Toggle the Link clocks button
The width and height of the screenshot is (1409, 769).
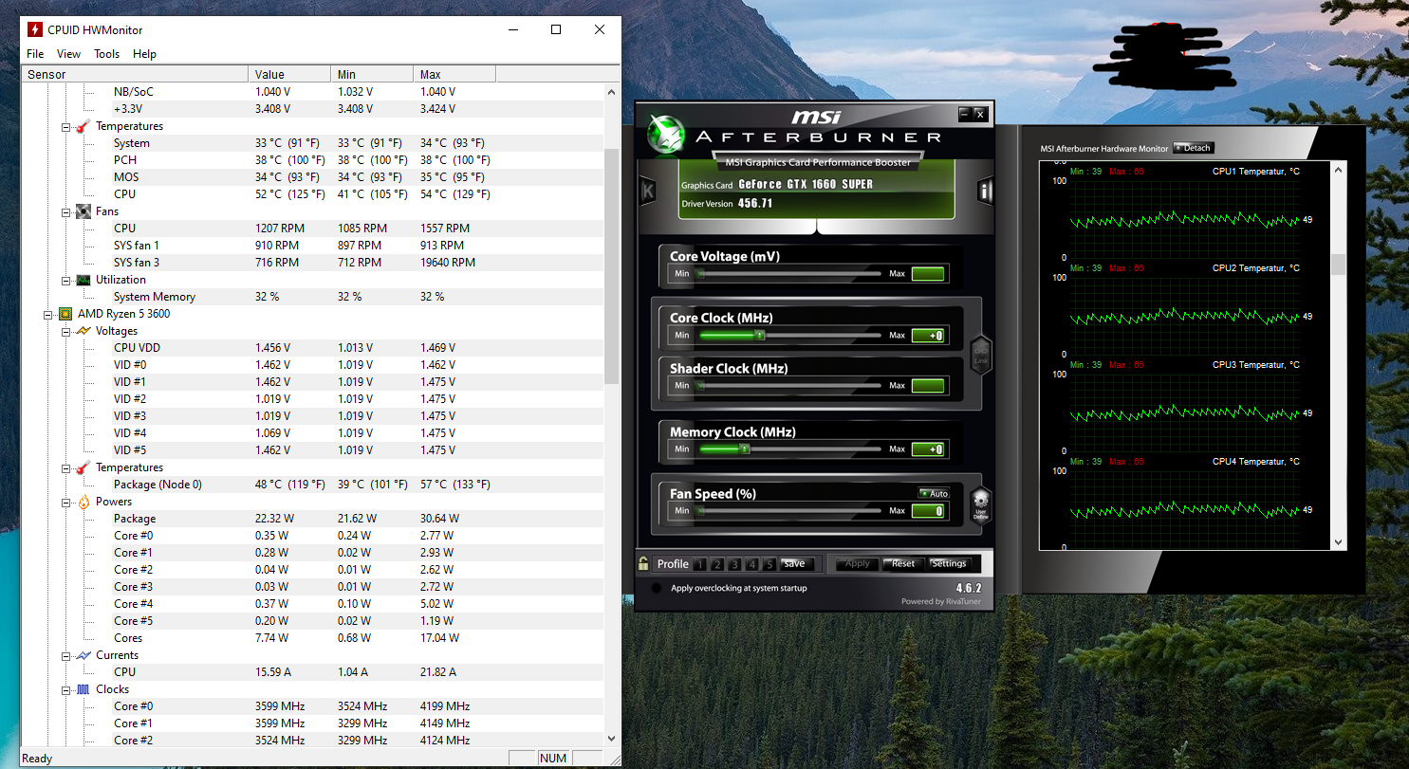[980, 357]
